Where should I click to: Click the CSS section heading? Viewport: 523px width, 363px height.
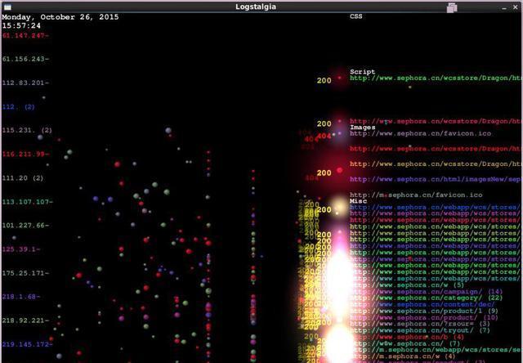356,16
